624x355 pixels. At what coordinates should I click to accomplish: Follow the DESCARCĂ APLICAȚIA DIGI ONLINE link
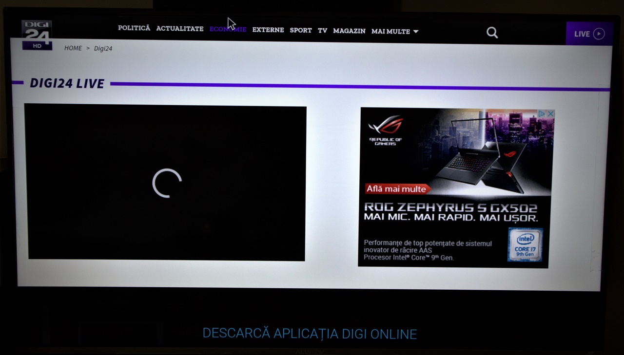tap(309, 334)
